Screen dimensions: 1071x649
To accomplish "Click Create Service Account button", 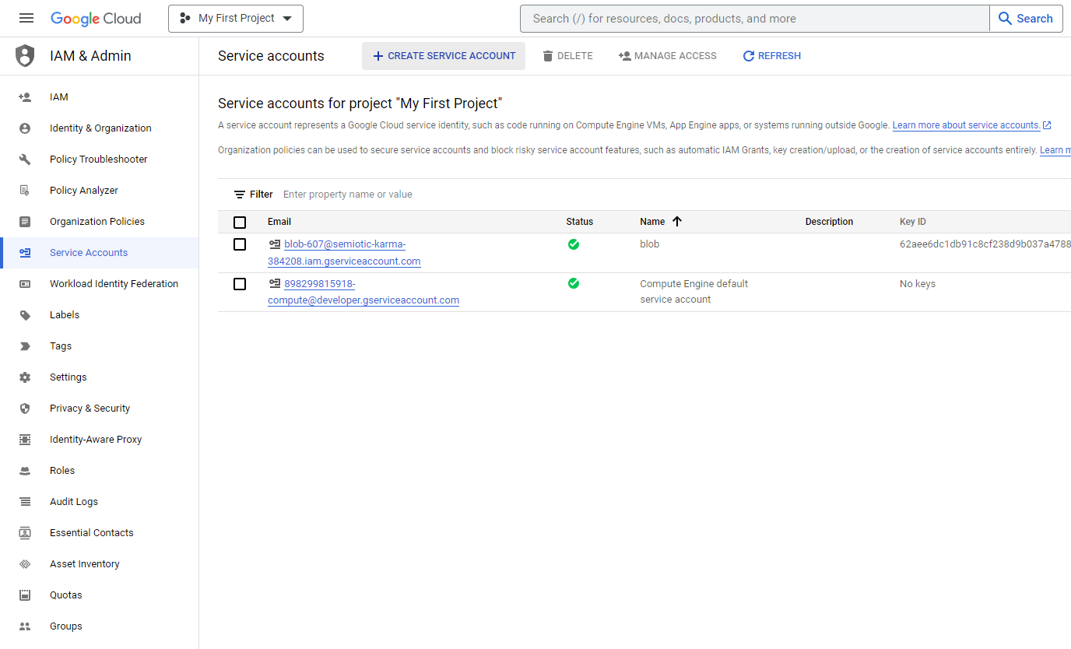I will [x=444, y=56].
